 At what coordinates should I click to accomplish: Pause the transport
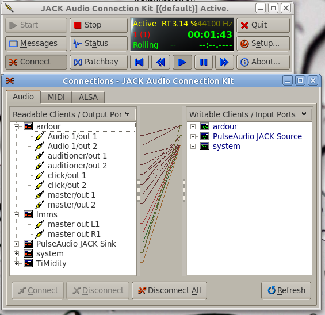point(204,62)
